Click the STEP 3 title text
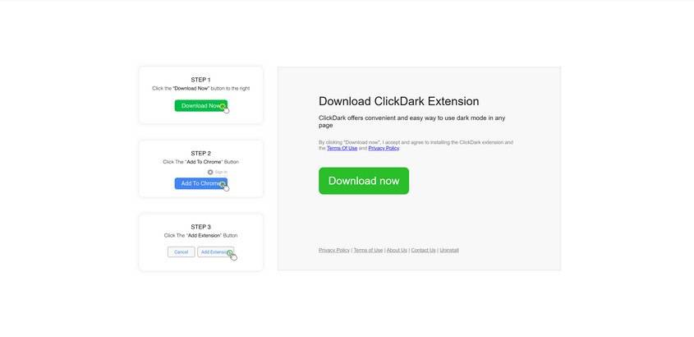The width and height of the screenshot is (694, 337). click(x=201, y=227)
